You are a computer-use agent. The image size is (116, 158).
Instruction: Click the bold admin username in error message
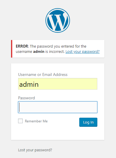(x=39, y=52)
